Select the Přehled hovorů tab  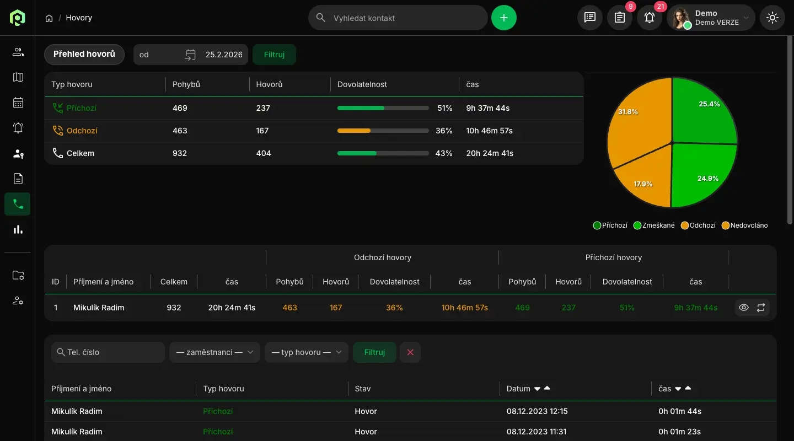(84, 54)
